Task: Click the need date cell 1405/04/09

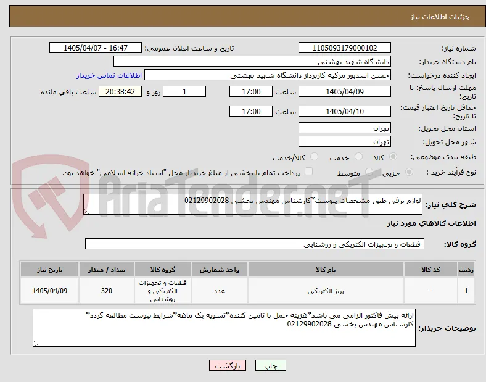Action: tap(49, 291)
